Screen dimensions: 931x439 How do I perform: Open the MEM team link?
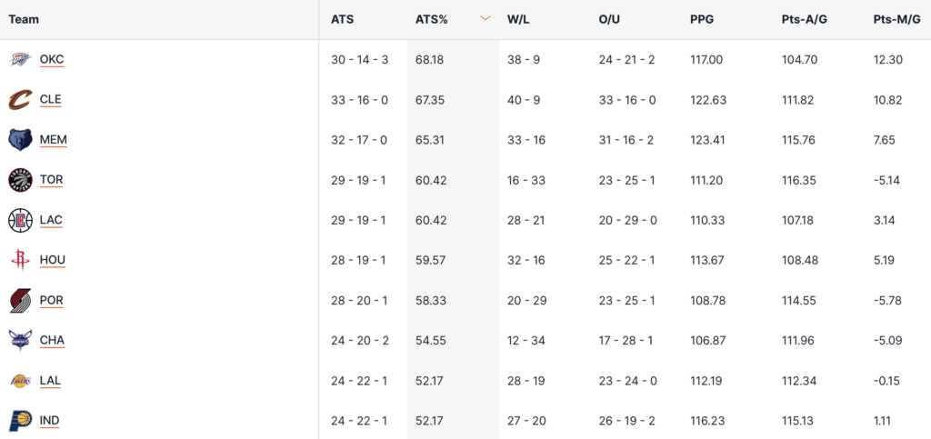pyautogui.click(x=53, y=140)
